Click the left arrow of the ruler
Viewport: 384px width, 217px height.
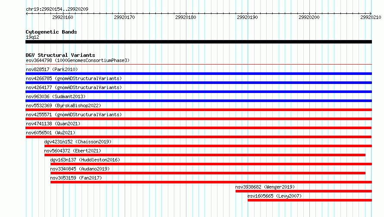click(x=27, y=14)
